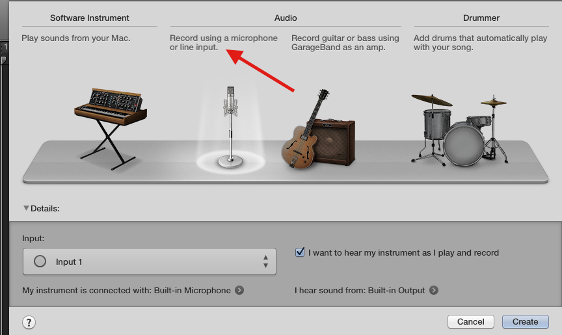Image resolution: width=562 pixels, height=335 pixels.
Task: Open Built-in Output settings arrow
Action: (x=434, y=290)
